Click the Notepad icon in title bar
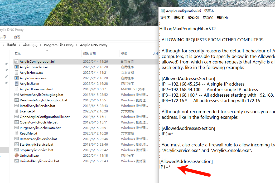This screenshot has width=275, height=183. [x=163, y=11]
